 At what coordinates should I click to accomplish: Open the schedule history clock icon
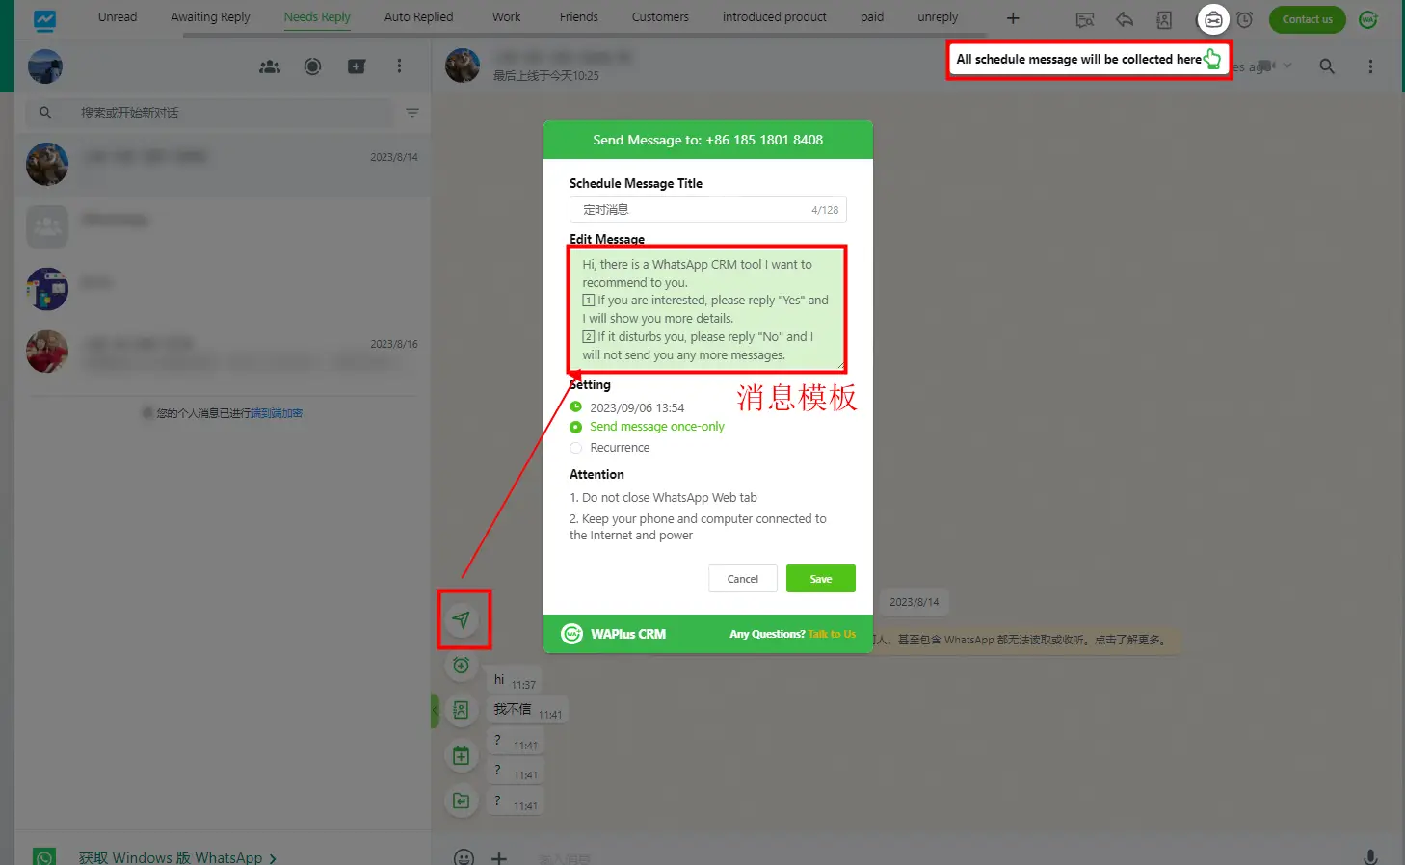coord(1245,19)
